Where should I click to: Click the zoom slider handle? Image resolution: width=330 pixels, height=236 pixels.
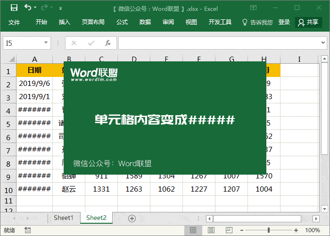pyautogui.click(x=269, y=230)
